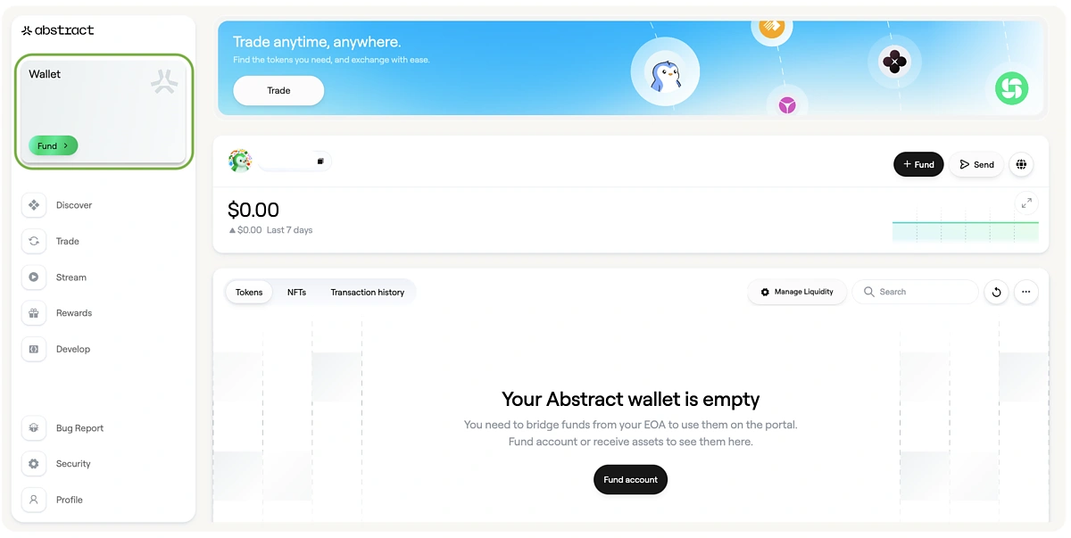Select the Trade swap icon in sidebar
The image size is (1071, 538).
(34, 241)
